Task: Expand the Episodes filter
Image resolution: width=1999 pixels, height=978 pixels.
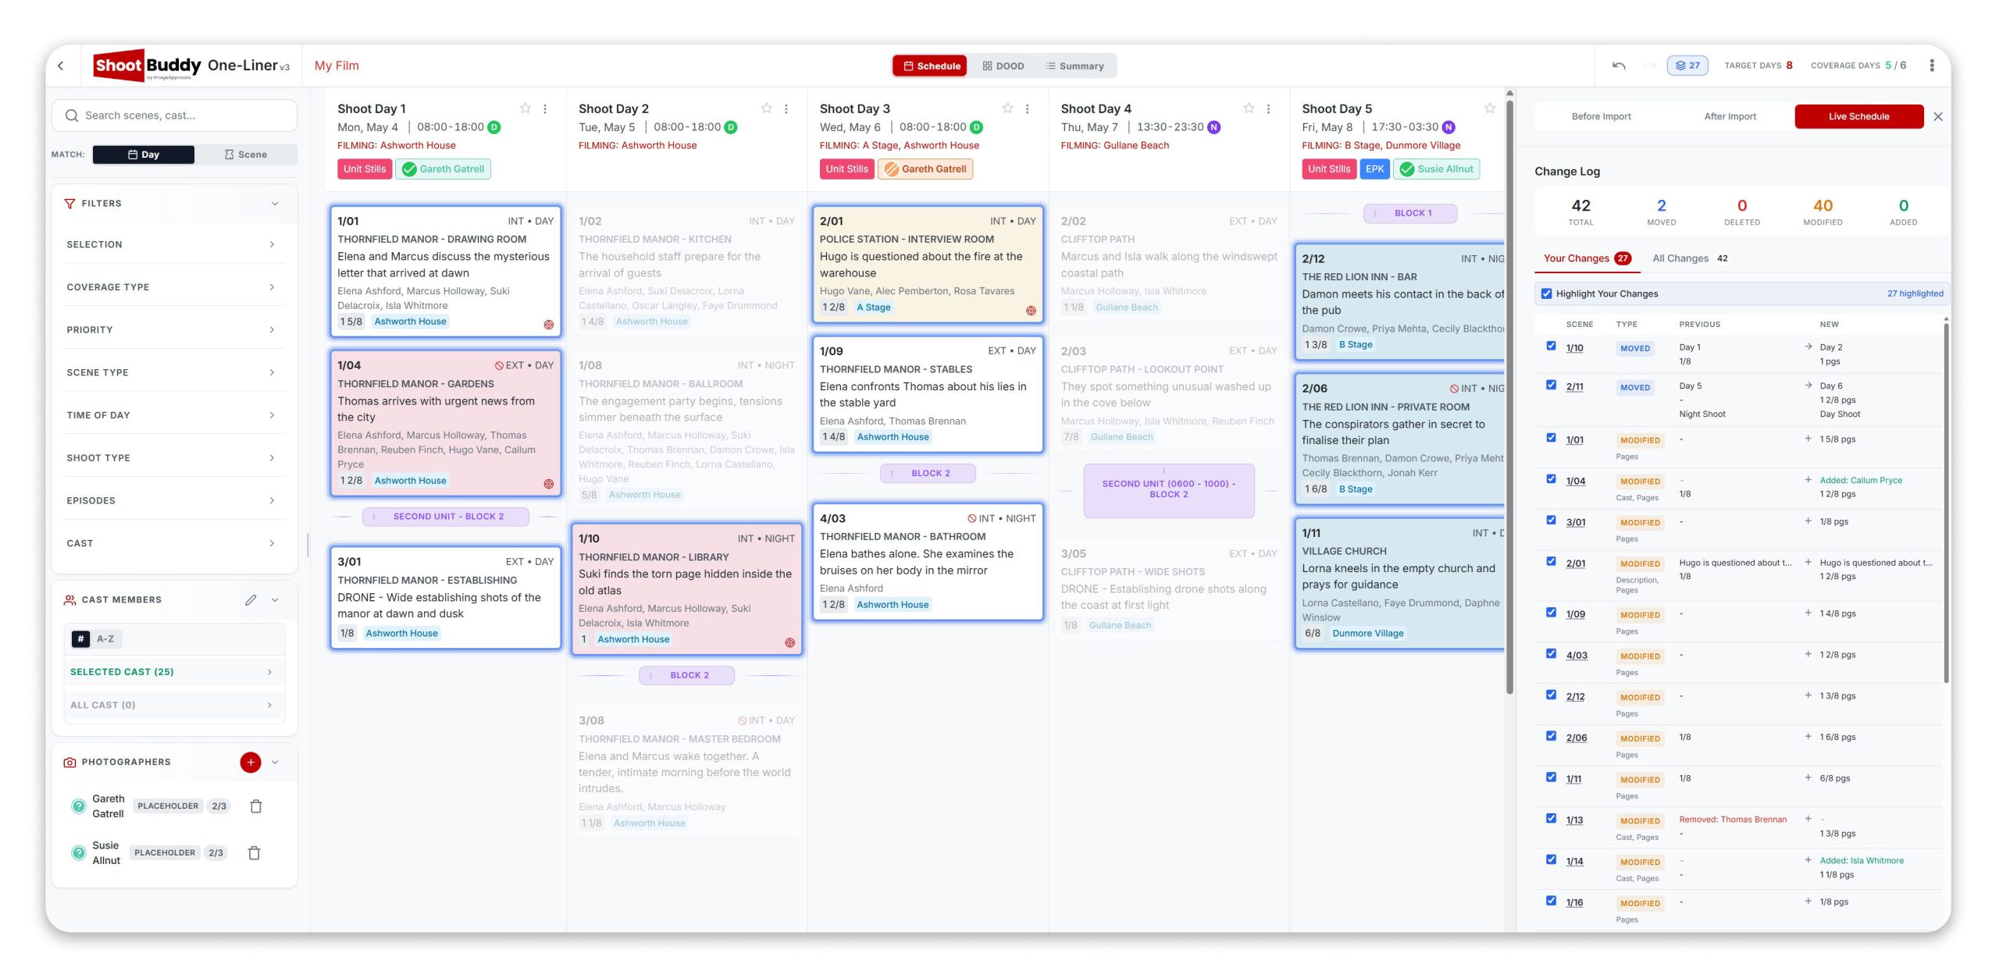Action: click(x=174, y=500)
